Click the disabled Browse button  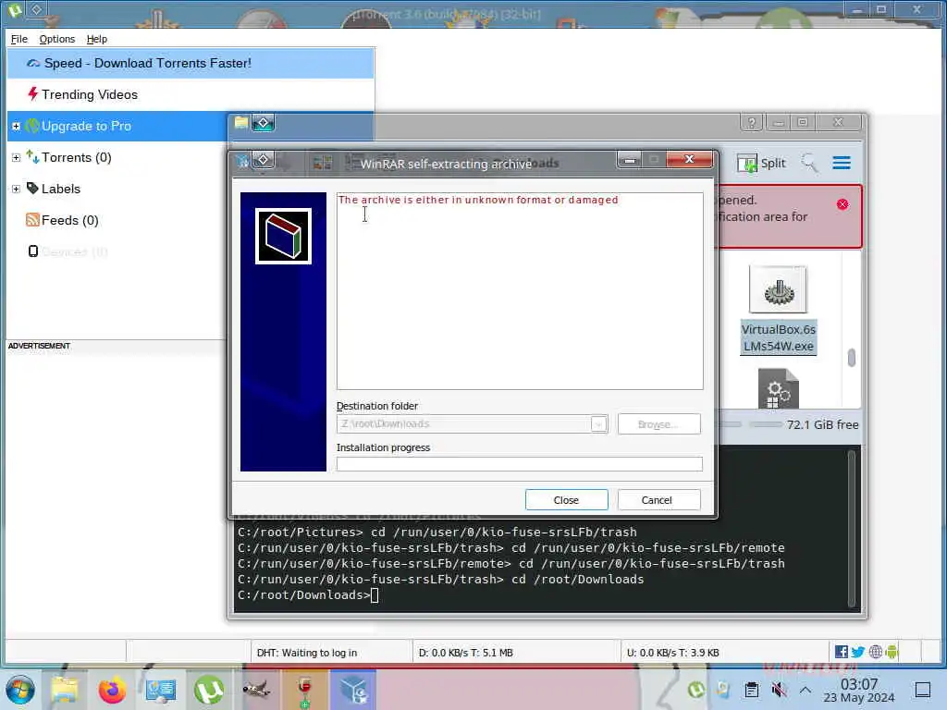pos(658,423)
